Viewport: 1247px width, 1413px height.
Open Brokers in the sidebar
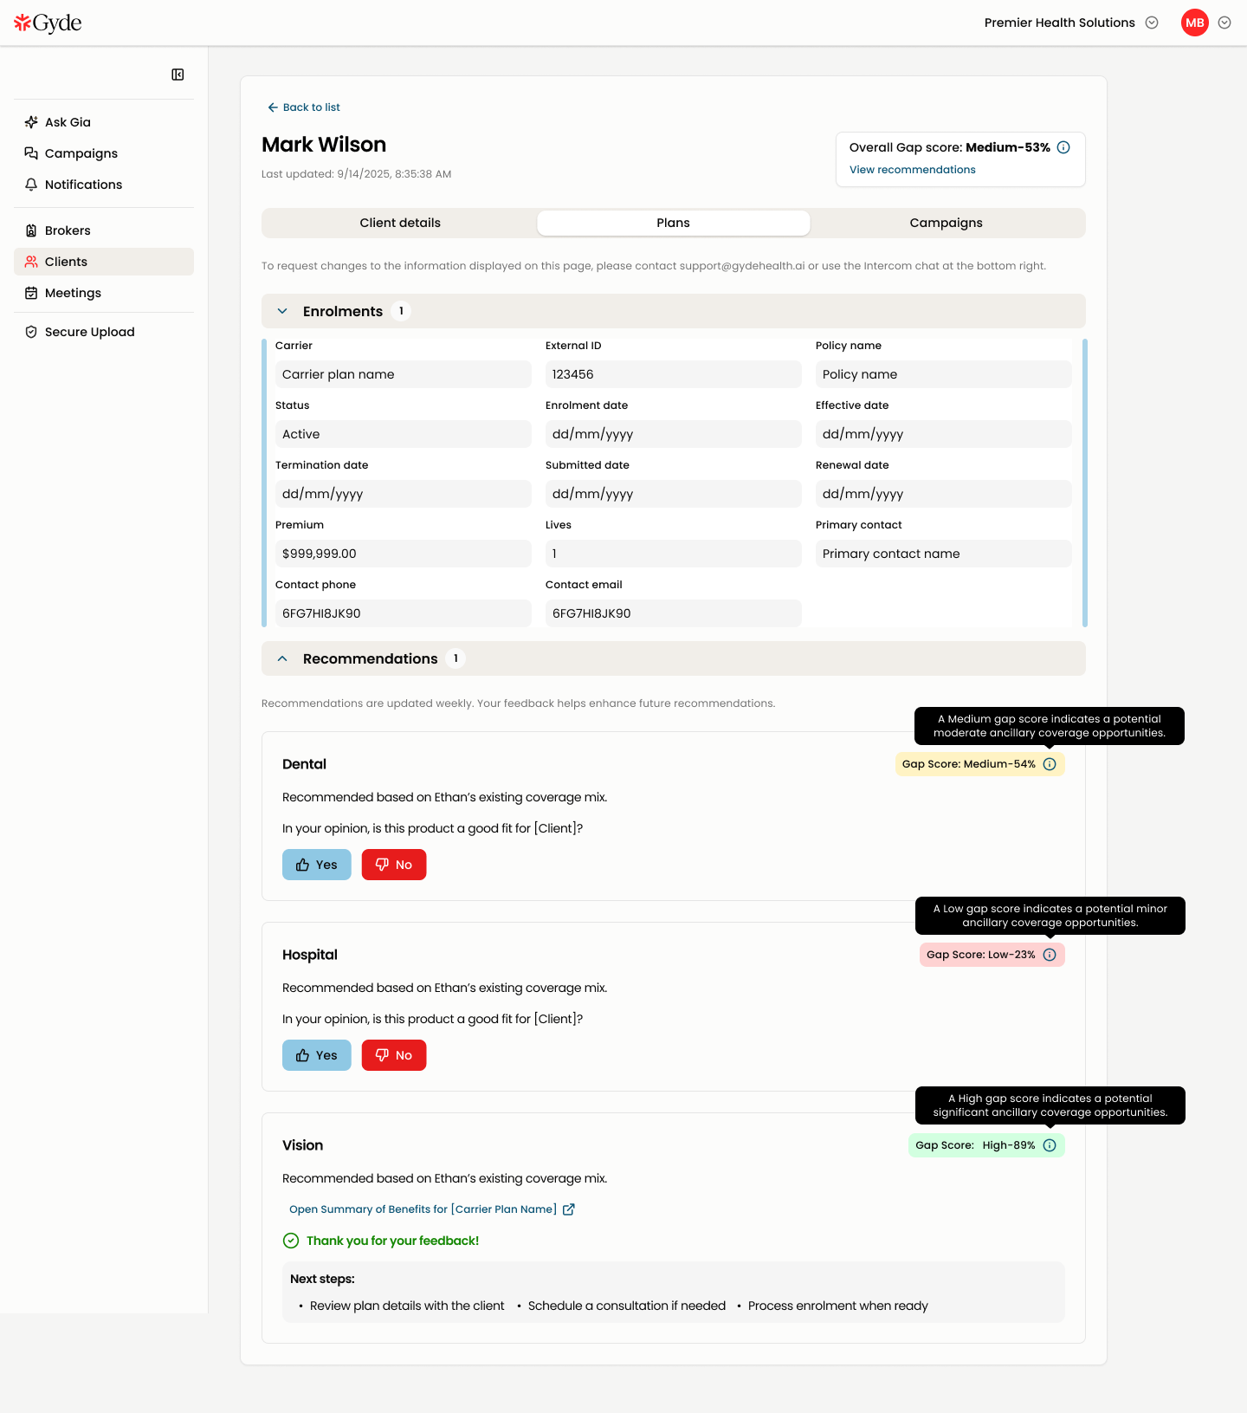click(104, 230)
